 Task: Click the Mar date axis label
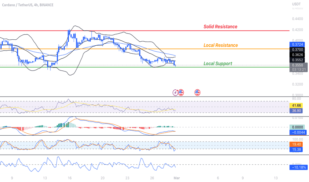pos(177,178)
